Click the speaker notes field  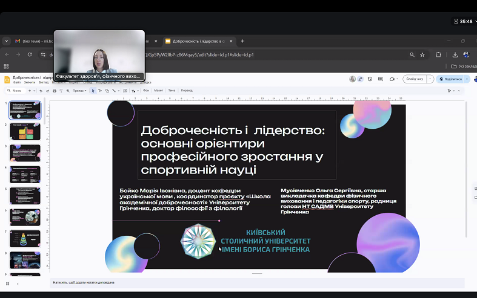(x=257, y=282)
